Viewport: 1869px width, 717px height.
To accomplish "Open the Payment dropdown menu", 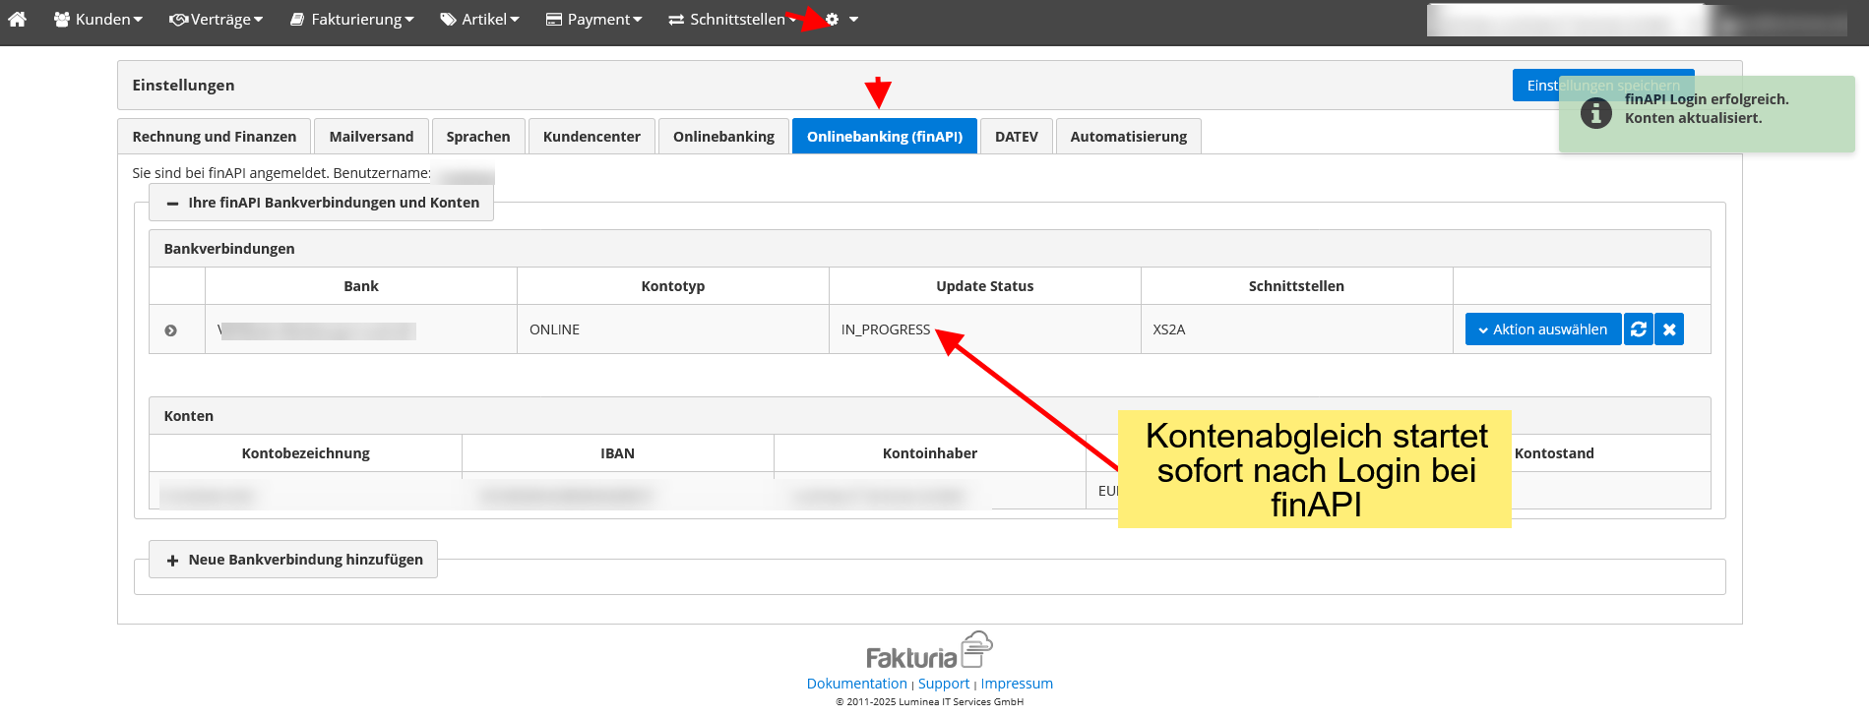I will (x=593, y=19).
